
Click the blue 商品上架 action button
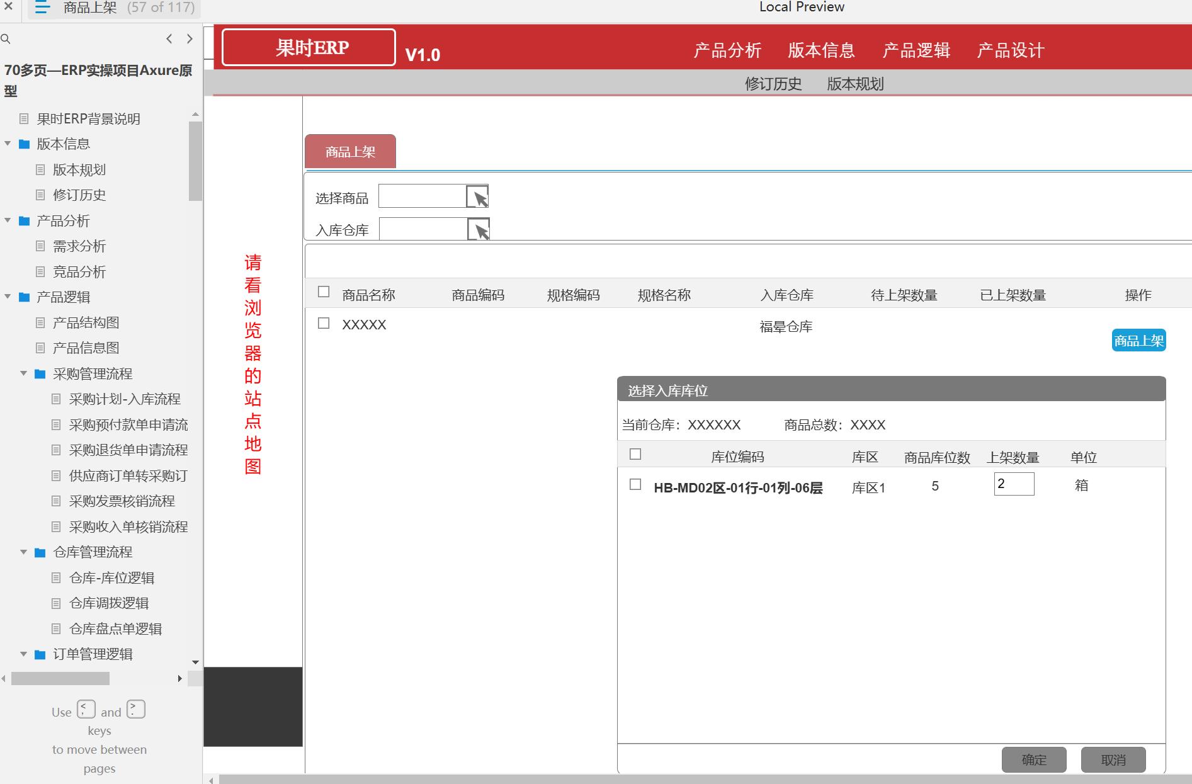click(x=1138, y=341)
